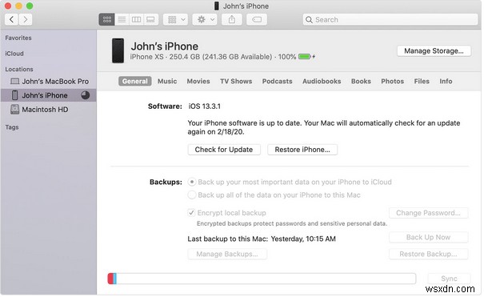This screenshot has height=297, width=484.
Task: Click Back Up Now button
Action: (429, 238)
